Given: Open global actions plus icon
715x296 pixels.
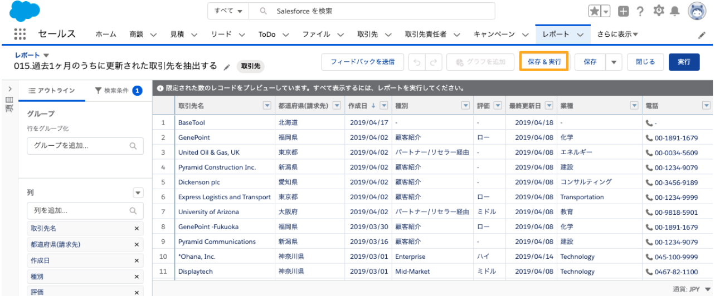Looking at the screenshot, I should (x=624, y=12).
